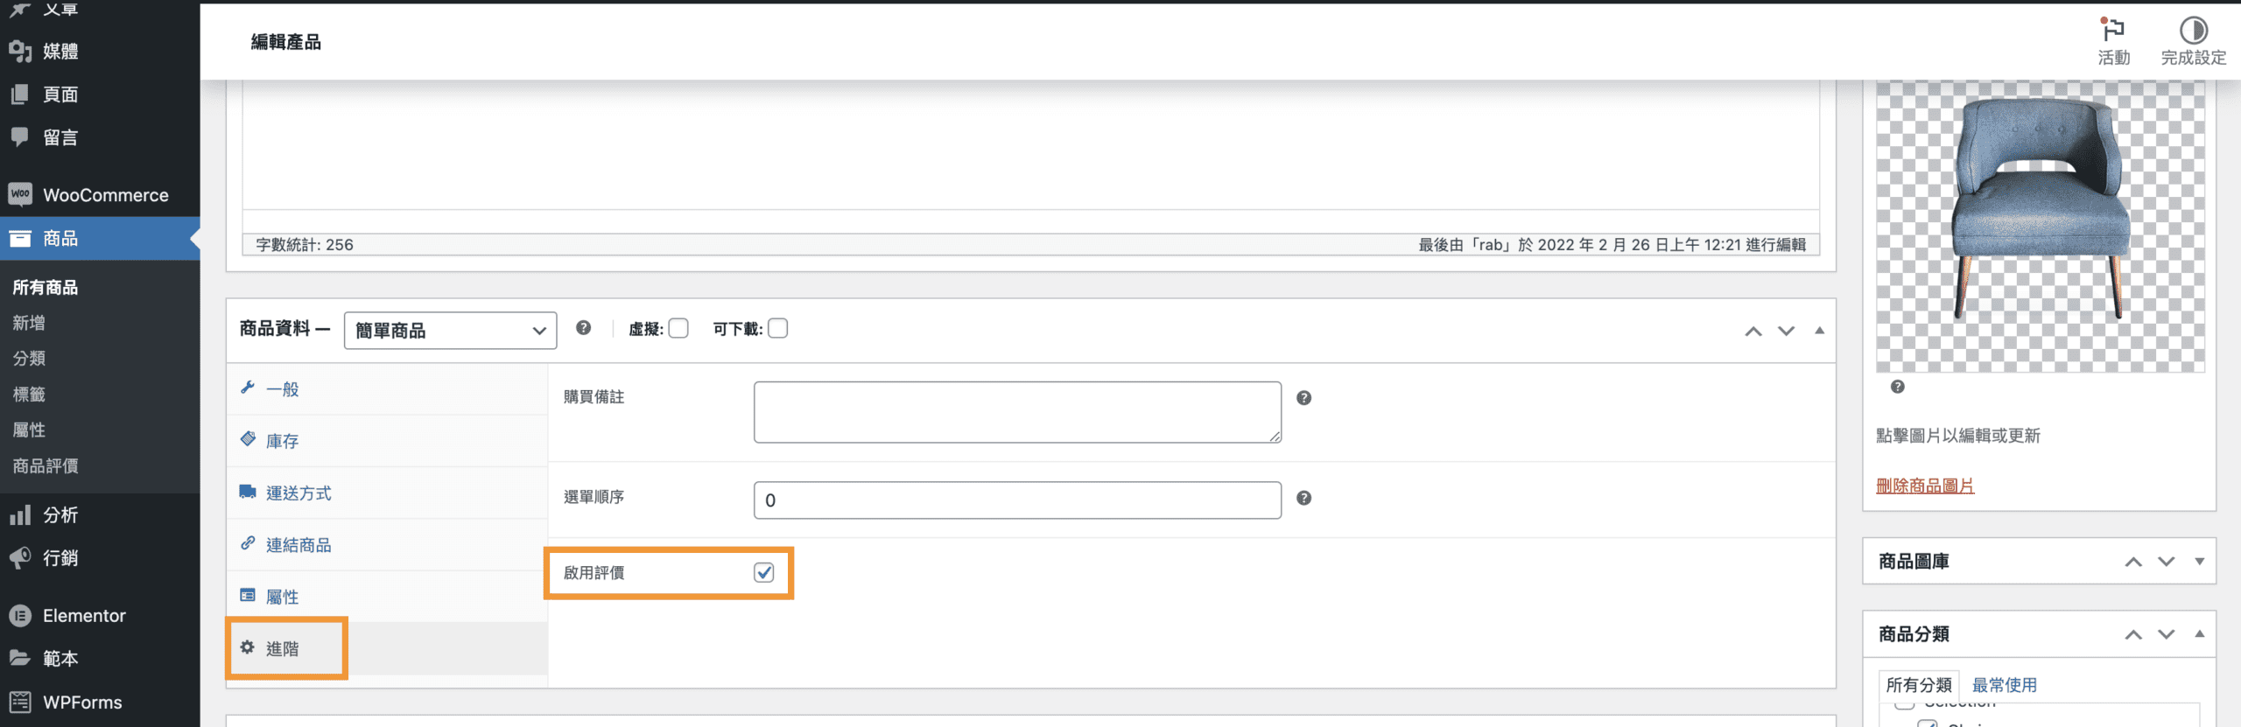Click the help icon beside product type
Screen dimensions: 2241x727
click(x=583, y=328)
